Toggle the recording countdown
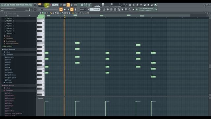 pos(68,5)
